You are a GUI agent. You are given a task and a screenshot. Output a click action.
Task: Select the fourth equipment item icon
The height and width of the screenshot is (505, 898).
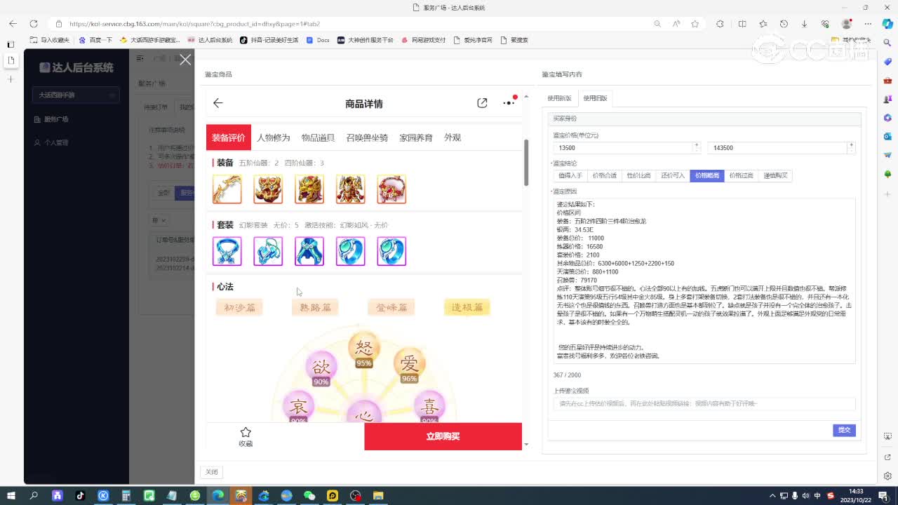(x=350, y=189)
